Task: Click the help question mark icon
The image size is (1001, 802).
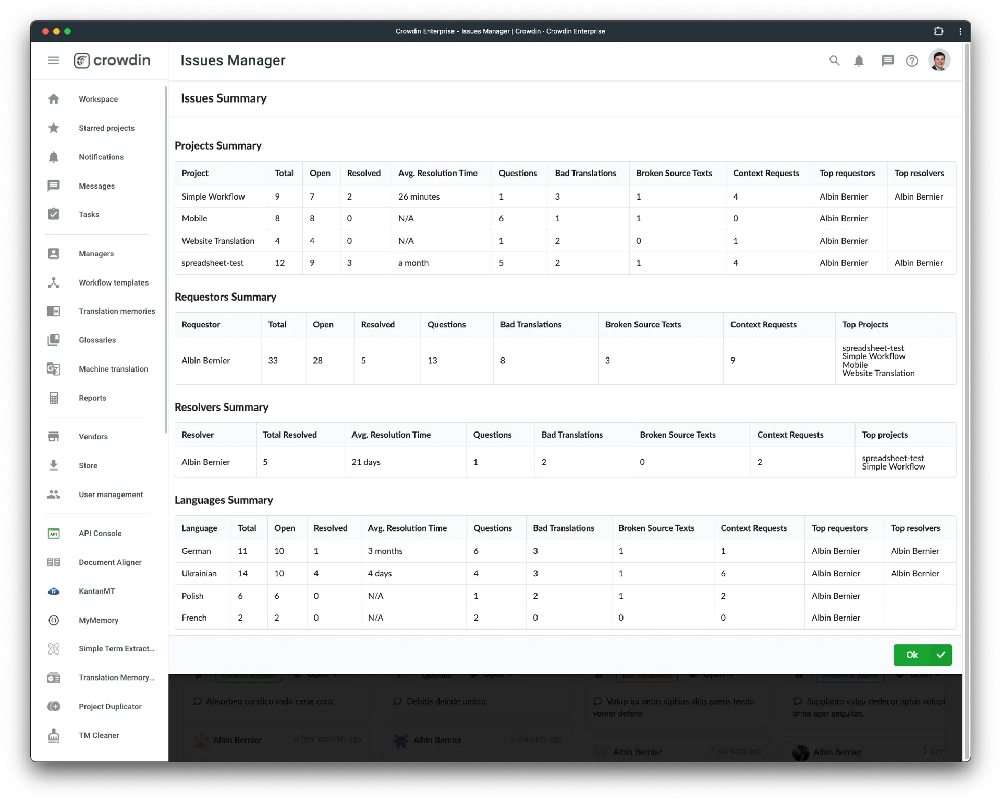Action: click(x=915, y=61)
